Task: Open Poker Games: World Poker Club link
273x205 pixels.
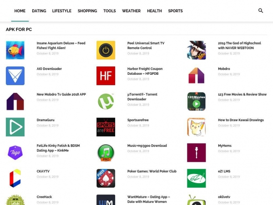Action: coord(152,171)
